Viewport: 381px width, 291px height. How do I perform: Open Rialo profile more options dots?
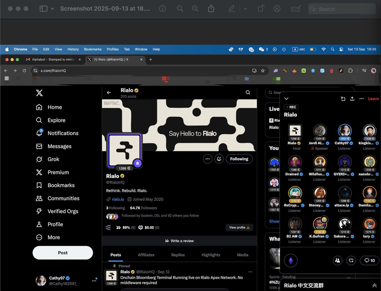point(208,159)
